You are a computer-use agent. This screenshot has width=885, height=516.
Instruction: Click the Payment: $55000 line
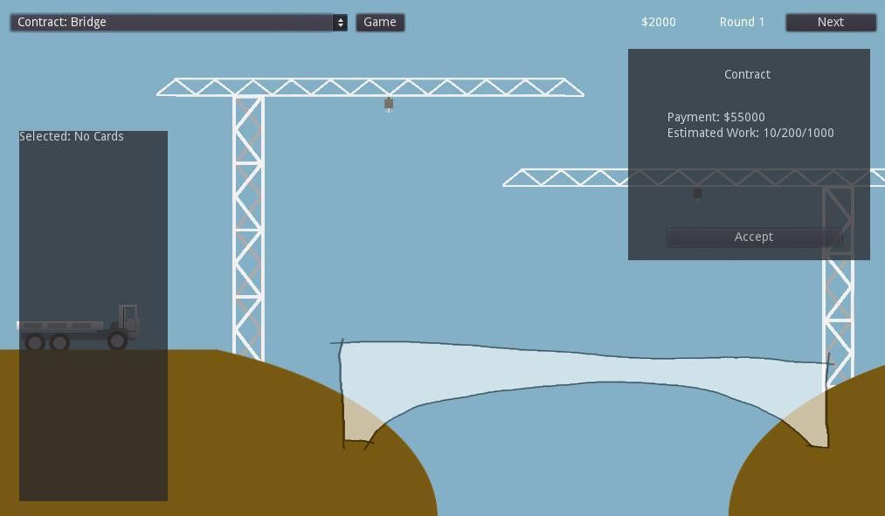716,117
